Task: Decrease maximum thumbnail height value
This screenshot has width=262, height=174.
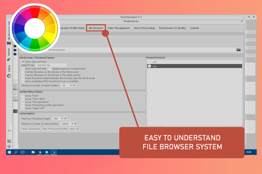Action: pyautogui.click(x=62, y=119)
